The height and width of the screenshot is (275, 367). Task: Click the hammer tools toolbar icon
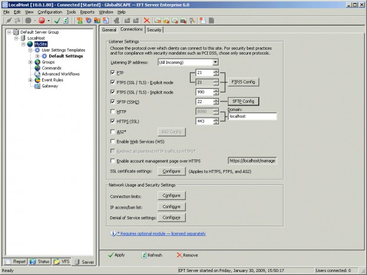[x=192, y=21]
